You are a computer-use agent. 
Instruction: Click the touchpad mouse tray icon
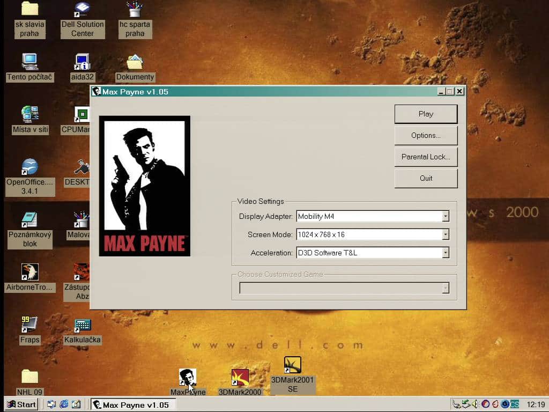(456, 404)
